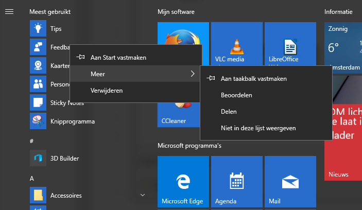Click 'Beoordelen' in the submenu
The image size is (362, 210).
point(236,95)
